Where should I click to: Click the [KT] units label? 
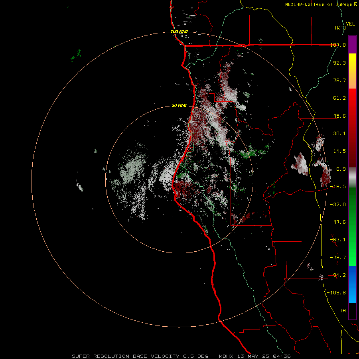pyautogui.click(x=340, y=28)
